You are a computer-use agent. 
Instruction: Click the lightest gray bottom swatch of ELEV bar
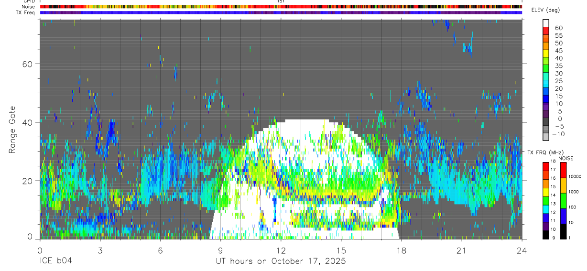[546, 136]
